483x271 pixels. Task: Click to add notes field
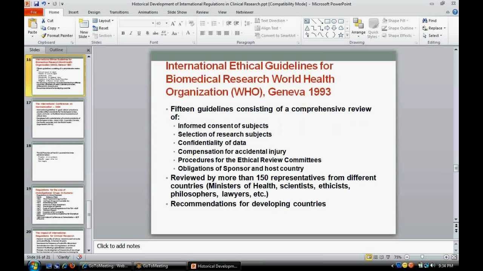273,246
